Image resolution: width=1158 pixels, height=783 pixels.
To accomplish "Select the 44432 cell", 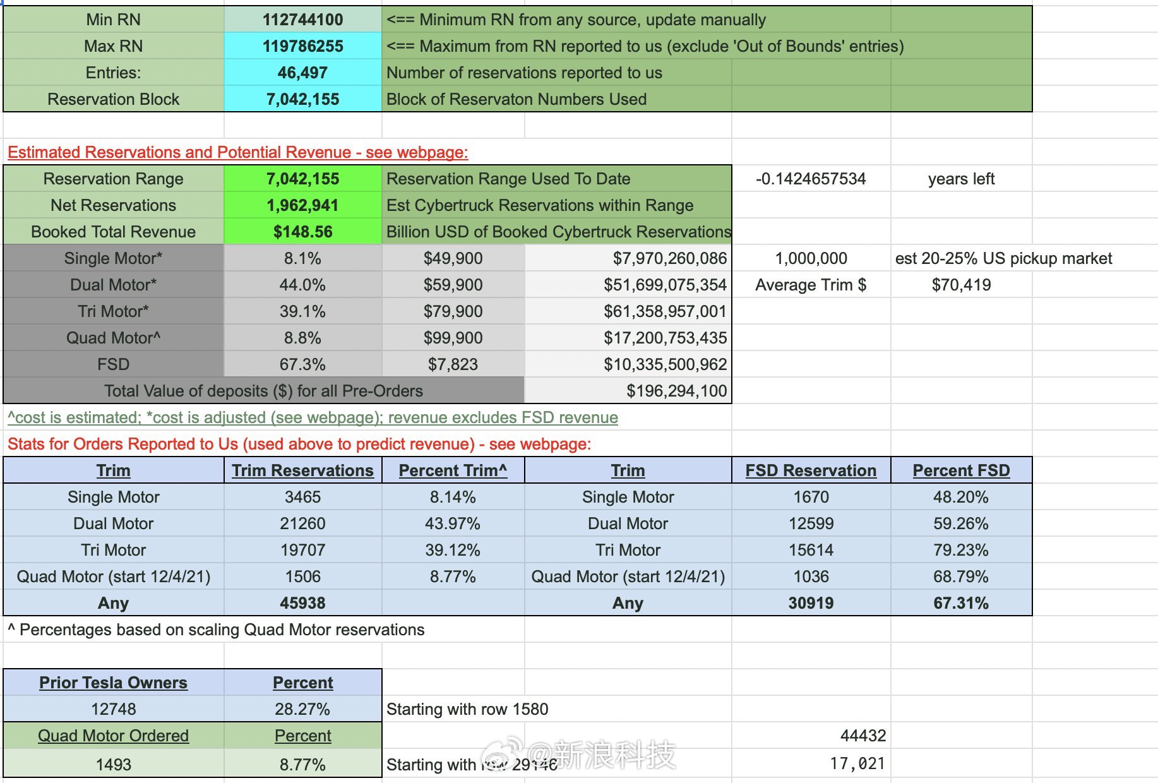I will point(811,736).
